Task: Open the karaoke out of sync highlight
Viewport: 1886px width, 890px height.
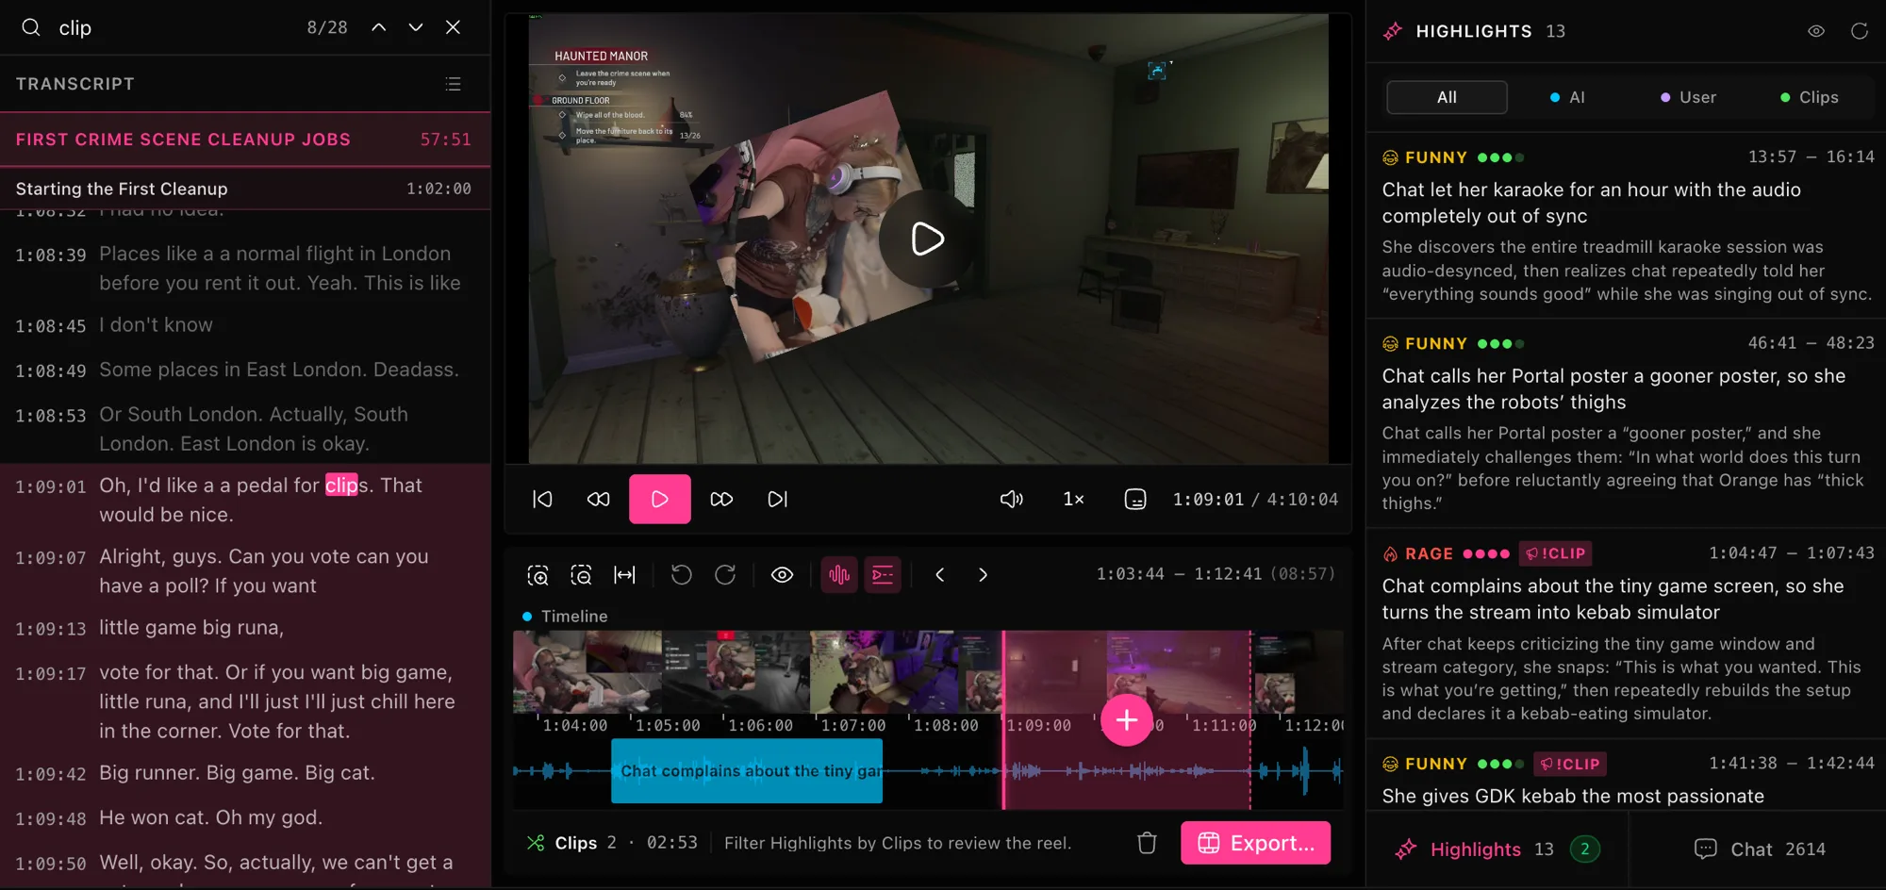Action: coord(1628,226)
